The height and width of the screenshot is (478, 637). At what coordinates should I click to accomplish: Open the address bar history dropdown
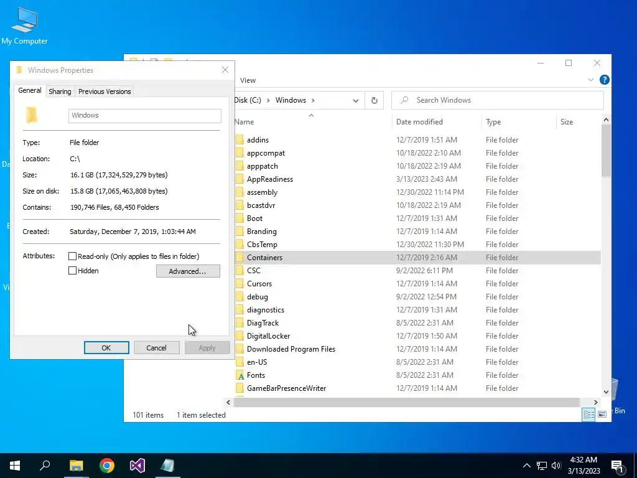pos(355,101)
